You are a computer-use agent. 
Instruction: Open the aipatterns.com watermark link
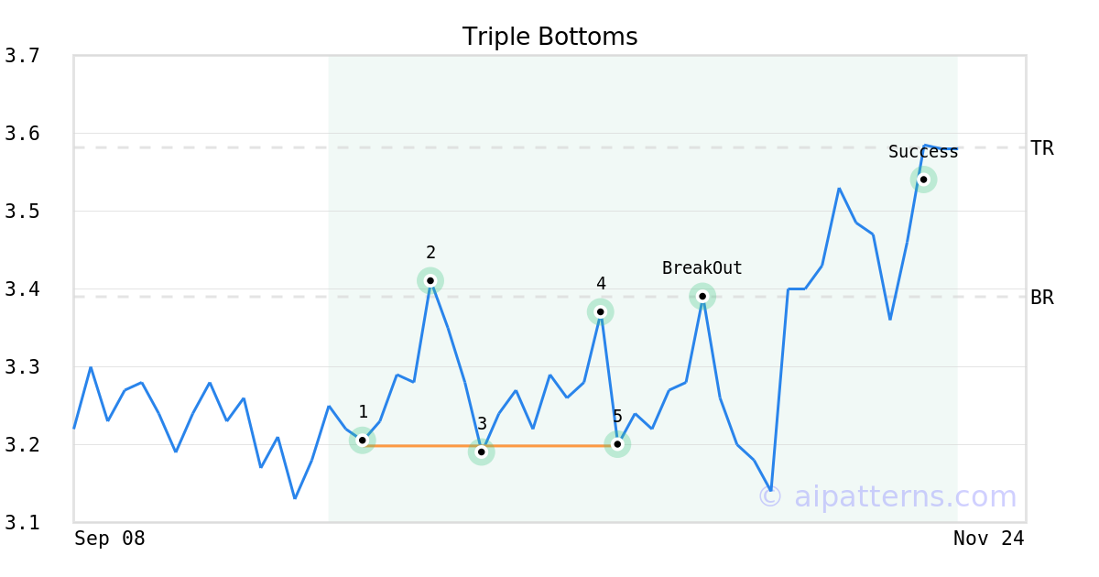pyautogui.click(x=887, y=496)
